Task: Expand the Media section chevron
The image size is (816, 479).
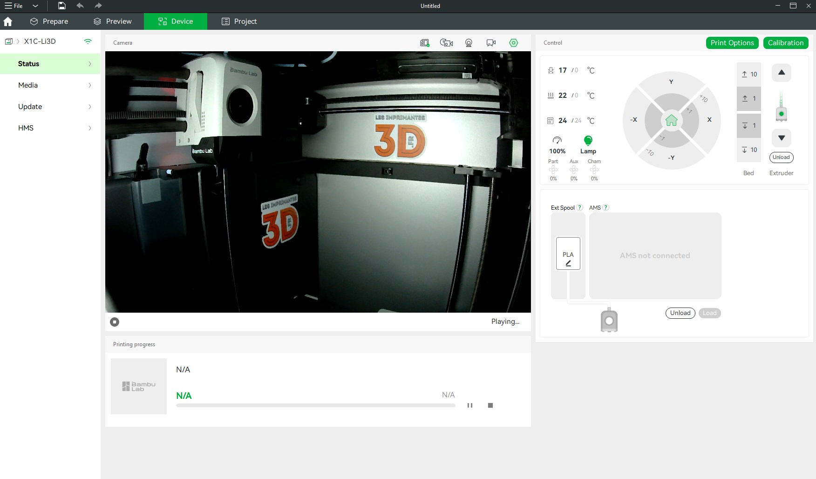Action: [90, 85]
